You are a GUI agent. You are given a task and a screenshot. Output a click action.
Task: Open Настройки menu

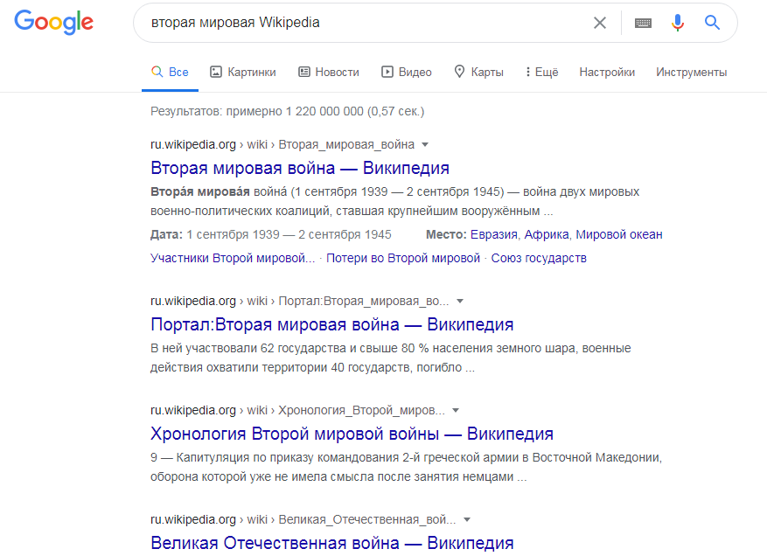tap(607, 72)
